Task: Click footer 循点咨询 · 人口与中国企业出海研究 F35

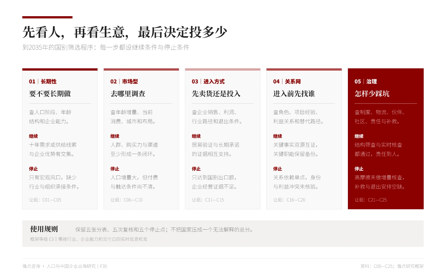Action: pyautogui.click(x=65, y=266)
